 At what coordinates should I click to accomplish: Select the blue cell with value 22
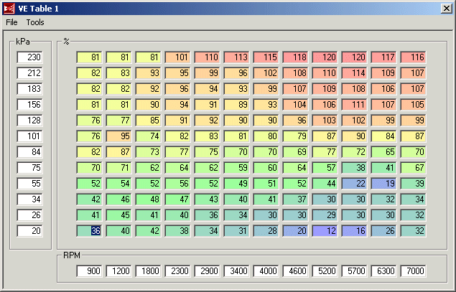click(355, 184)
